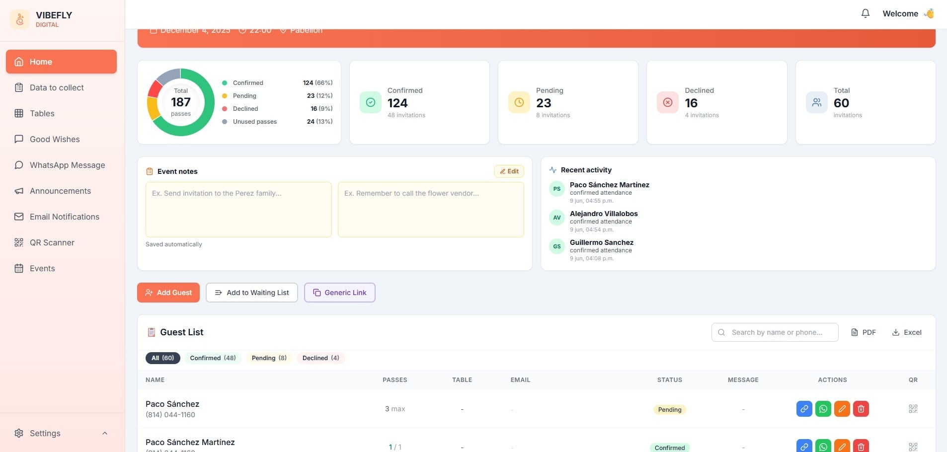Edit Paco Sánchez using the orange pencil icon
The height and width of the screenshot is (452, 947).
(842, 409)
